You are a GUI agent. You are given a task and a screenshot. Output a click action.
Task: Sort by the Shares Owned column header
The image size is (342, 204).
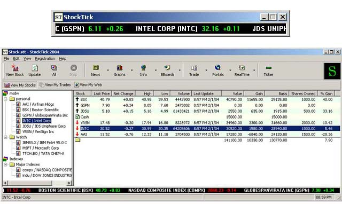[303, 93]
